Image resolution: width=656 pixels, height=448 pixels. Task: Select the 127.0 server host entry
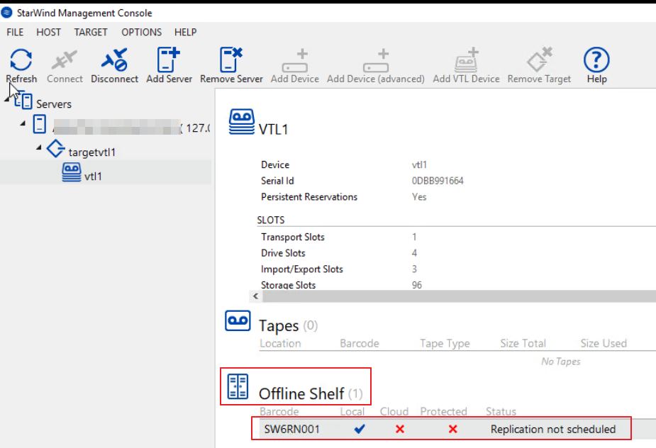coord(131,127)
